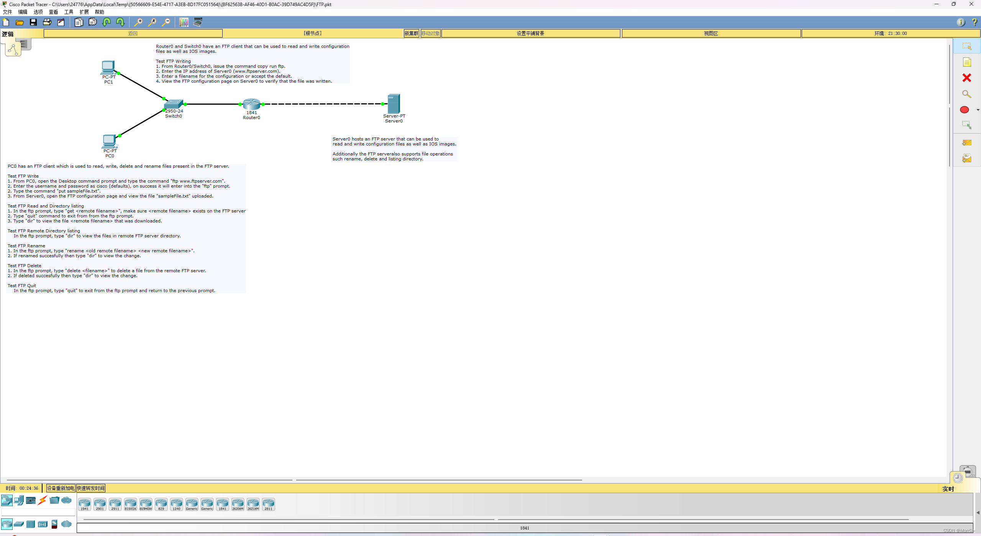The height and width of the screenshot is (536, 981).
Task: Open the 文件 menu
Action: [7, 12]
